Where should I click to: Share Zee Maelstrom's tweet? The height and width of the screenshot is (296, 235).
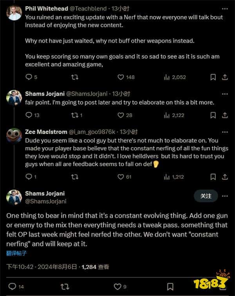point(224,177)
